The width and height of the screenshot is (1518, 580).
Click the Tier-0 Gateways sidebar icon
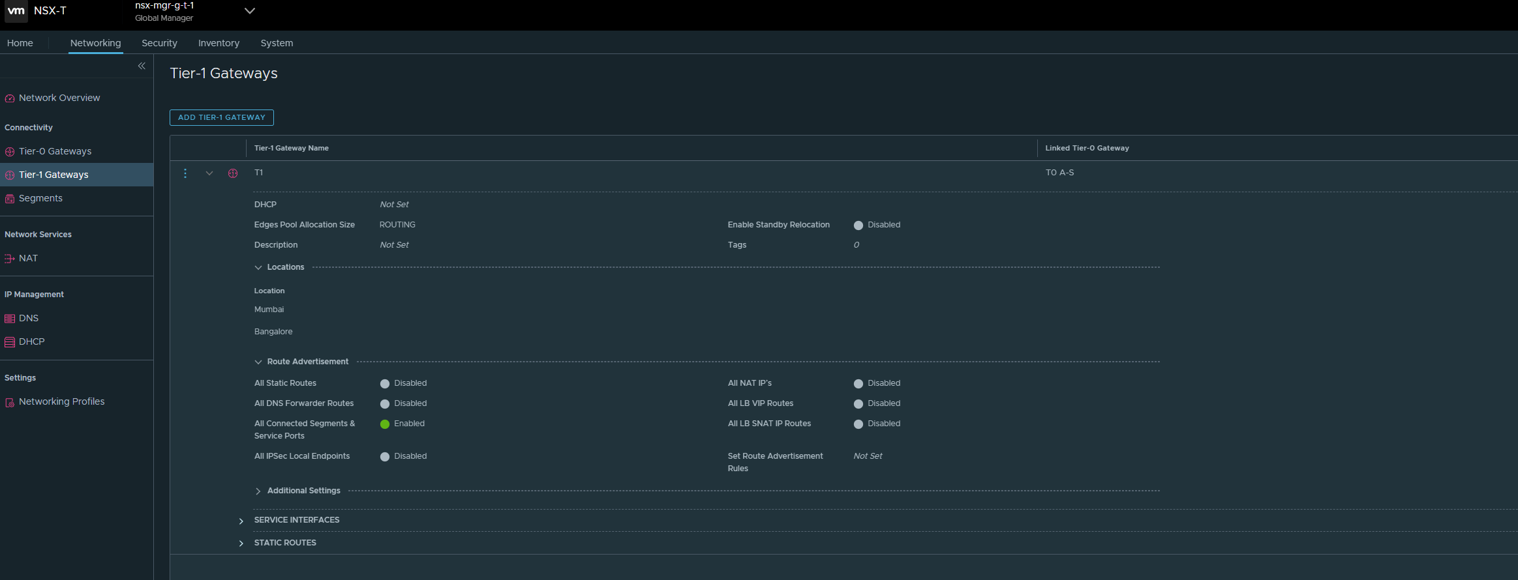(10, 152)
